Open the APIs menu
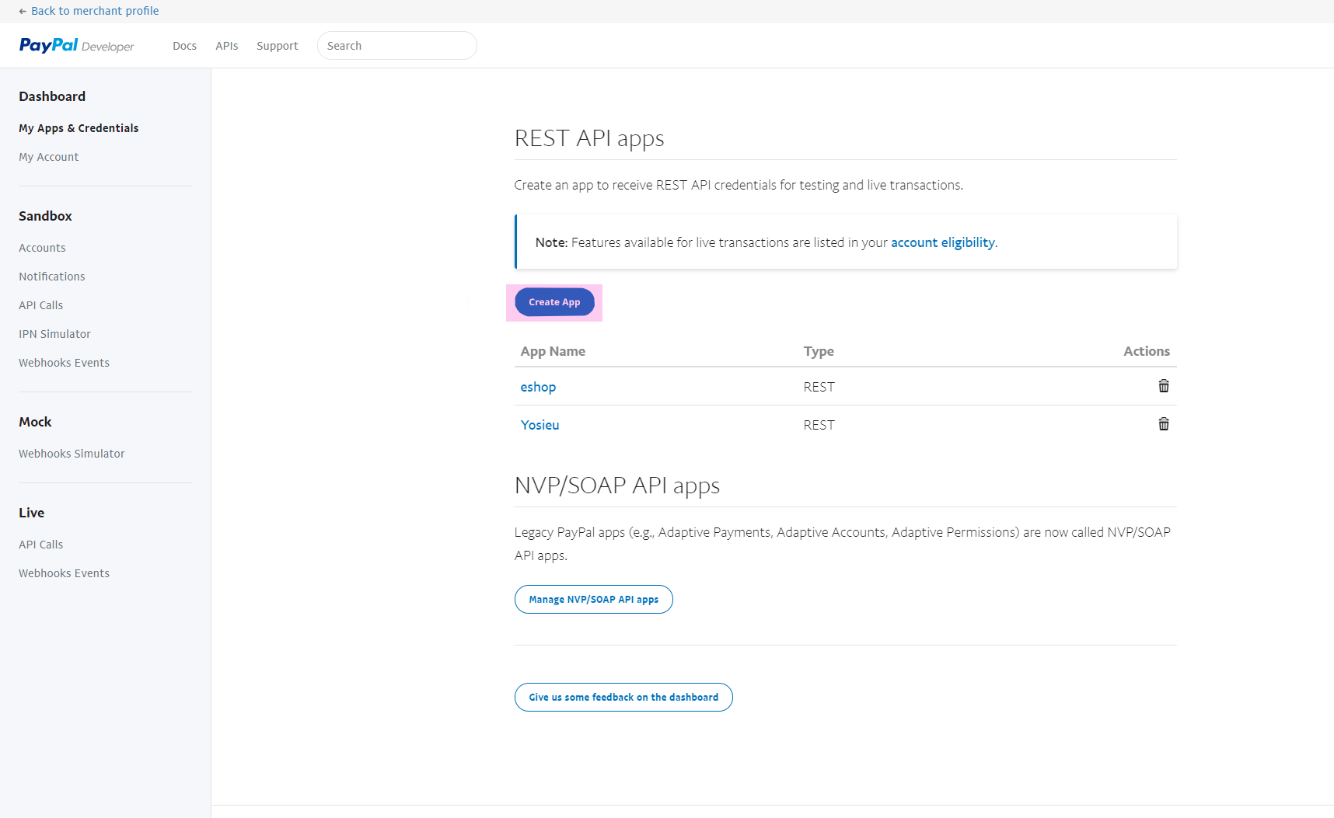 [227, 46]
